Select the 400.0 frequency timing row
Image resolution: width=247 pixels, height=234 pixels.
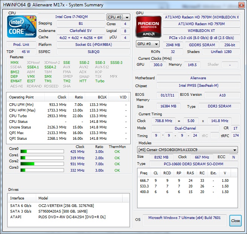pos(187,192)
